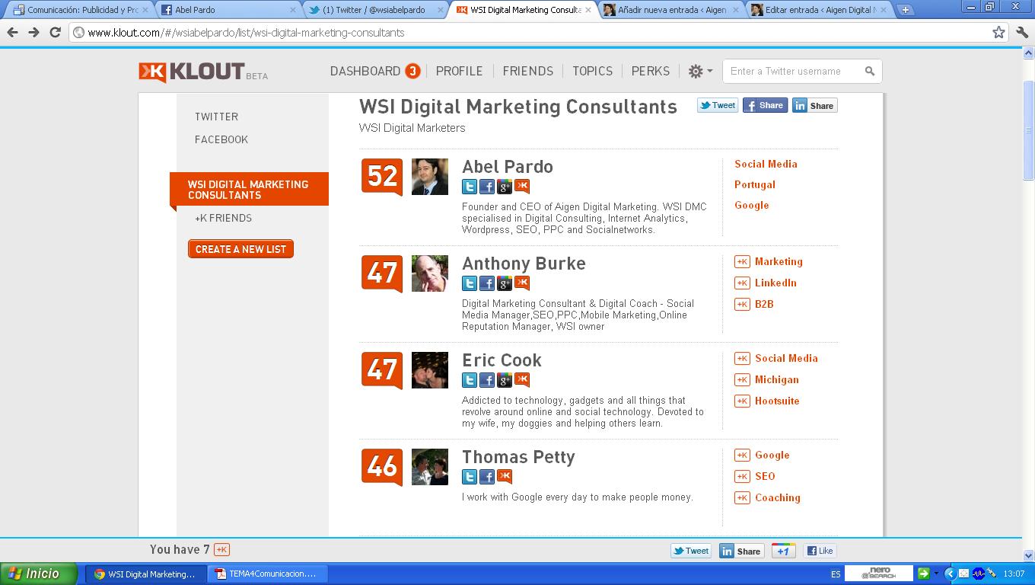Select the Twitter sidebar list
1035x585 pixels.
click(x=216, y=117)
